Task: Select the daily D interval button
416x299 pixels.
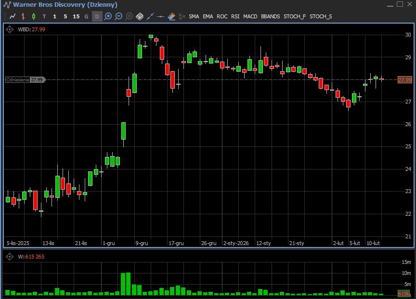Action: tap(97, 16)
